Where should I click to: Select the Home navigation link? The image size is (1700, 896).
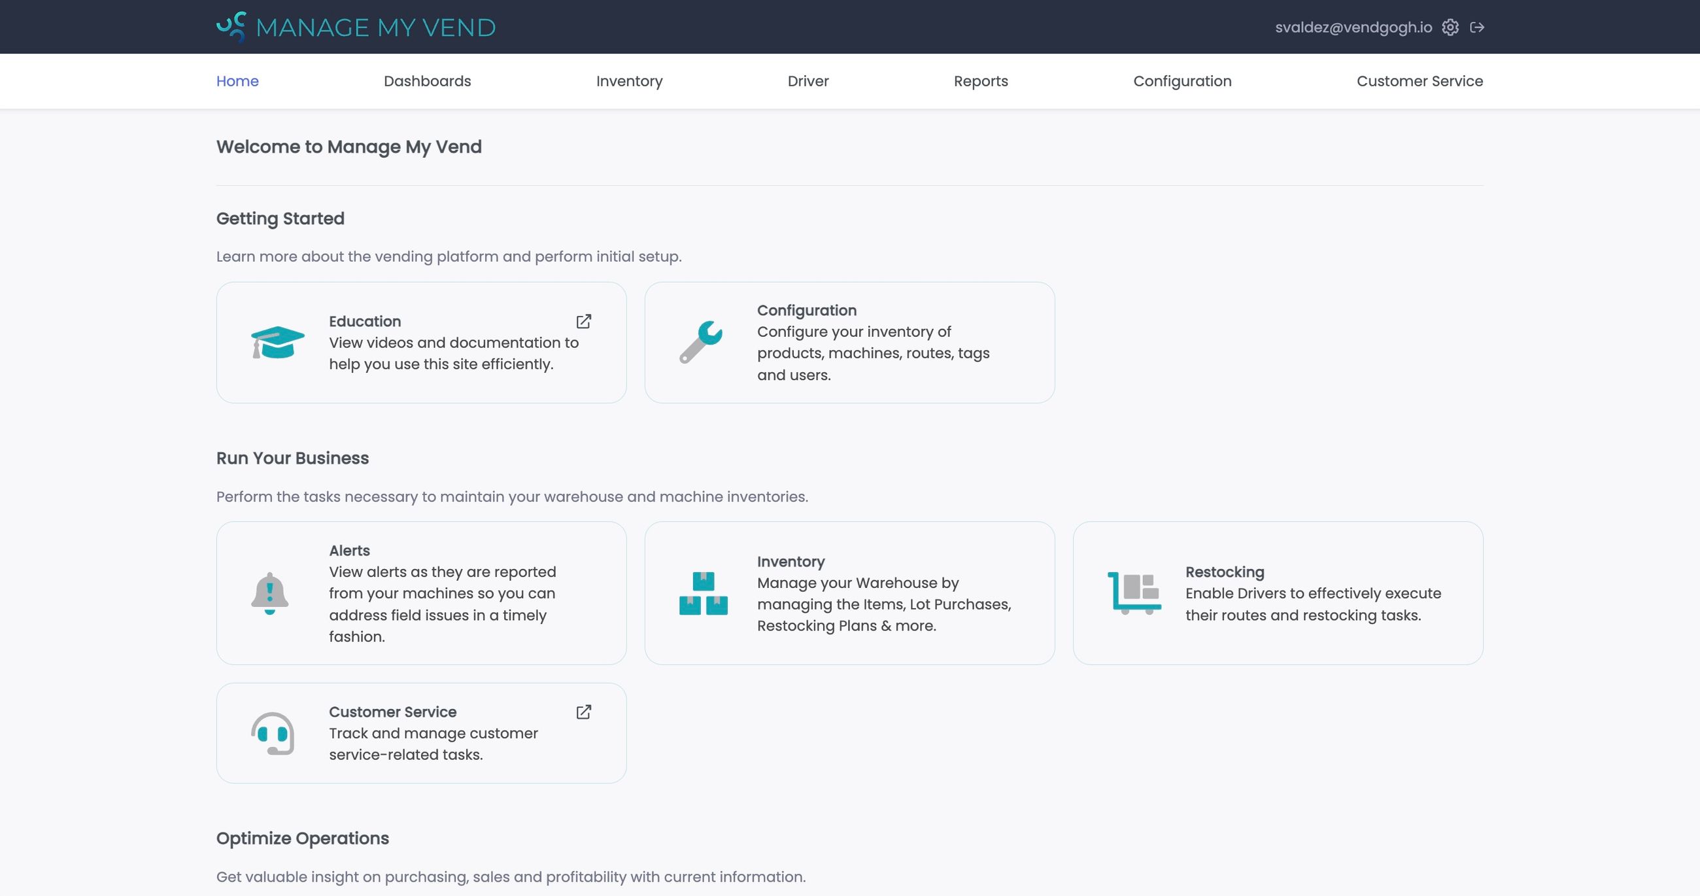tap(237, 80)
